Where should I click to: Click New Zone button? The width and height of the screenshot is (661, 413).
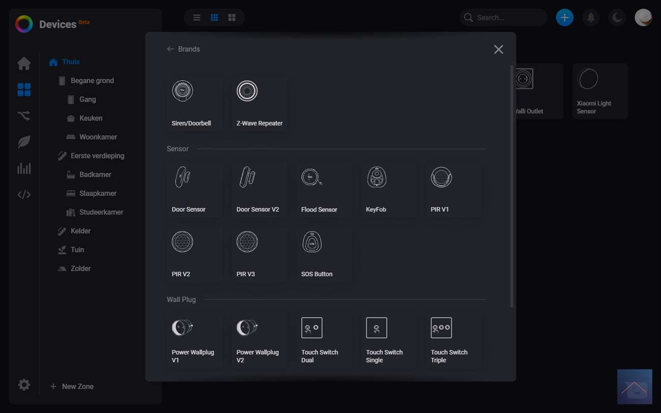pyautogui.click(x=72, y=387)
